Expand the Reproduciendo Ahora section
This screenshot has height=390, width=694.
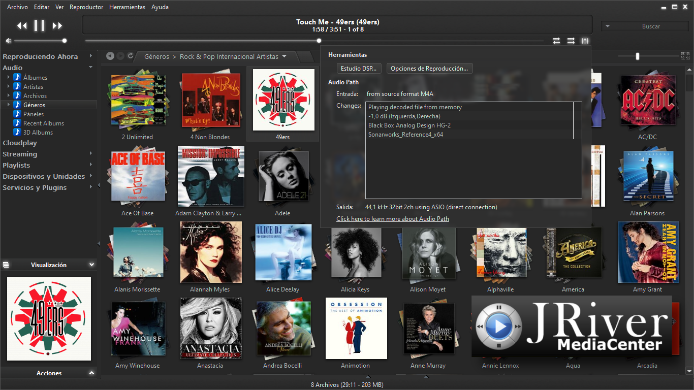91,56
